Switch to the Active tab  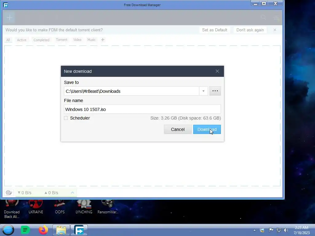click(x=22, y=40)
